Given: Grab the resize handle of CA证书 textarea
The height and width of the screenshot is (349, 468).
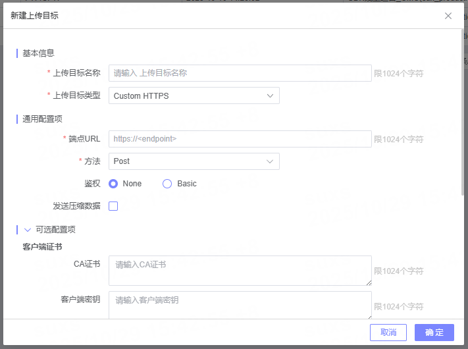Looking at the screenshot, I should [368, 282].
